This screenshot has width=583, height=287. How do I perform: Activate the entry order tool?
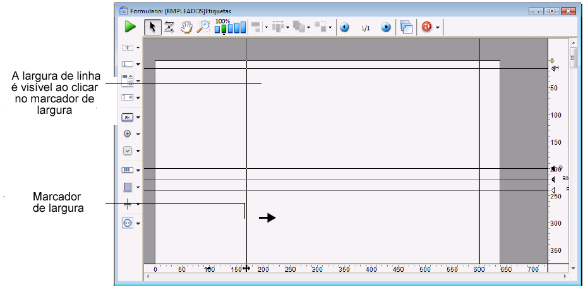[x=169, y=27]
